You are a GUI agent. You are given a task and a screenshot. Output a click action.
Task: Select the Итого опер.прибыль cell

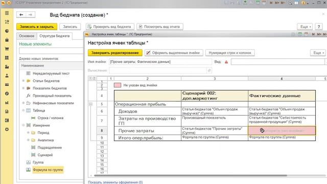point(148,137)
